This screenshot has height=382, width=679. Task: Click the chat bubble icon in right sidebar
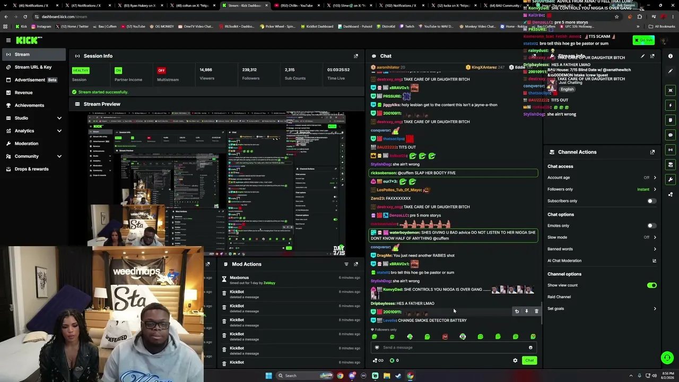pos(671,135)
